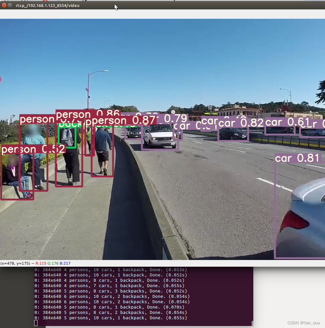Click the 'car 0.61' detection label
This screenshot has width=325, height=328.
(x=287, y=122)
